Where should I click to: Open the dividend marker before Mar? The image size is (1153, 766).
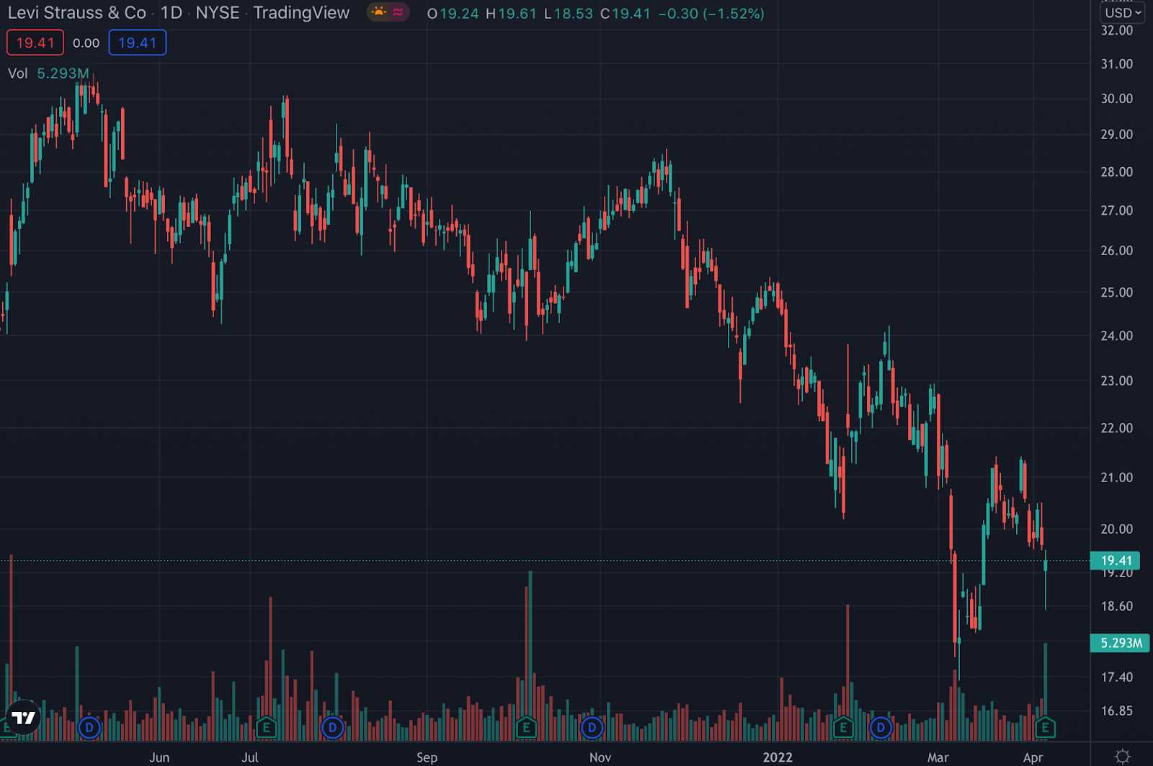pyautogui.click(x=881, y=728)
